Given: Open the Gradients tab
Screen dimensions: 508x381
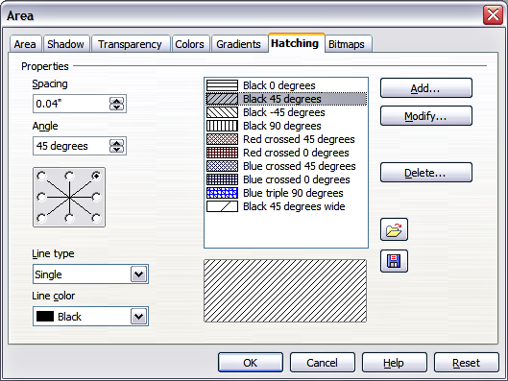Looking at the screenshot, I should click(239, 44).
